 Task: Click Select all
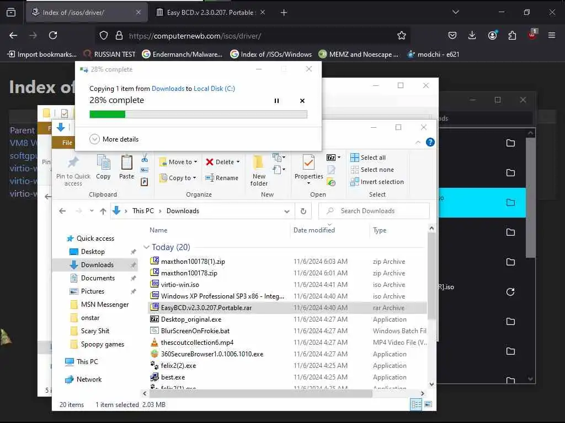point(368,157)
